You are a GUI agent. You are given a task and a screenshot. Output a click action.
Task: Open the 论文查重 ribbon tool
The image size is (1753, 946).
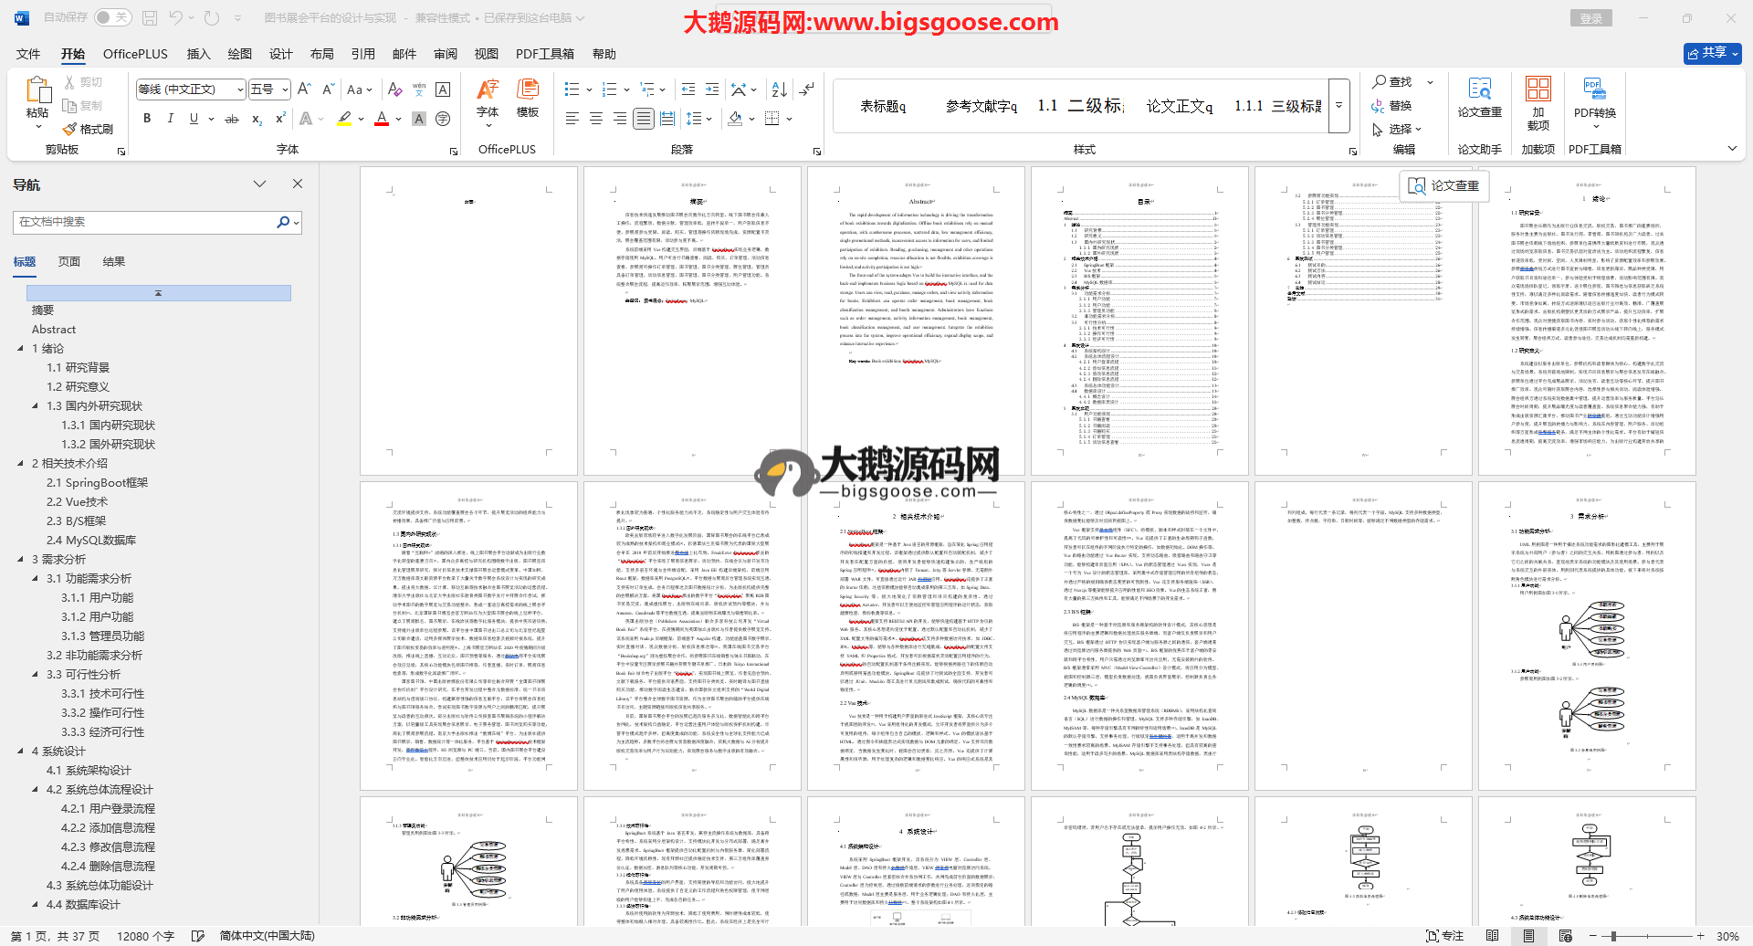coord(1479,98)
